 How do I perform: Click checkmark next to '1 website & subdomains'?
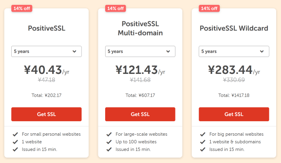coord(203,142)
